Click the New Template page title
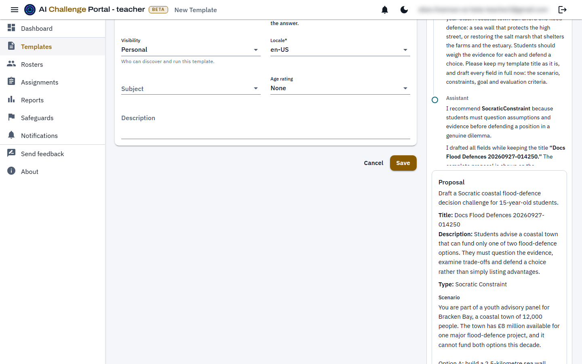582x364 pixels. (x=196, y=10)
